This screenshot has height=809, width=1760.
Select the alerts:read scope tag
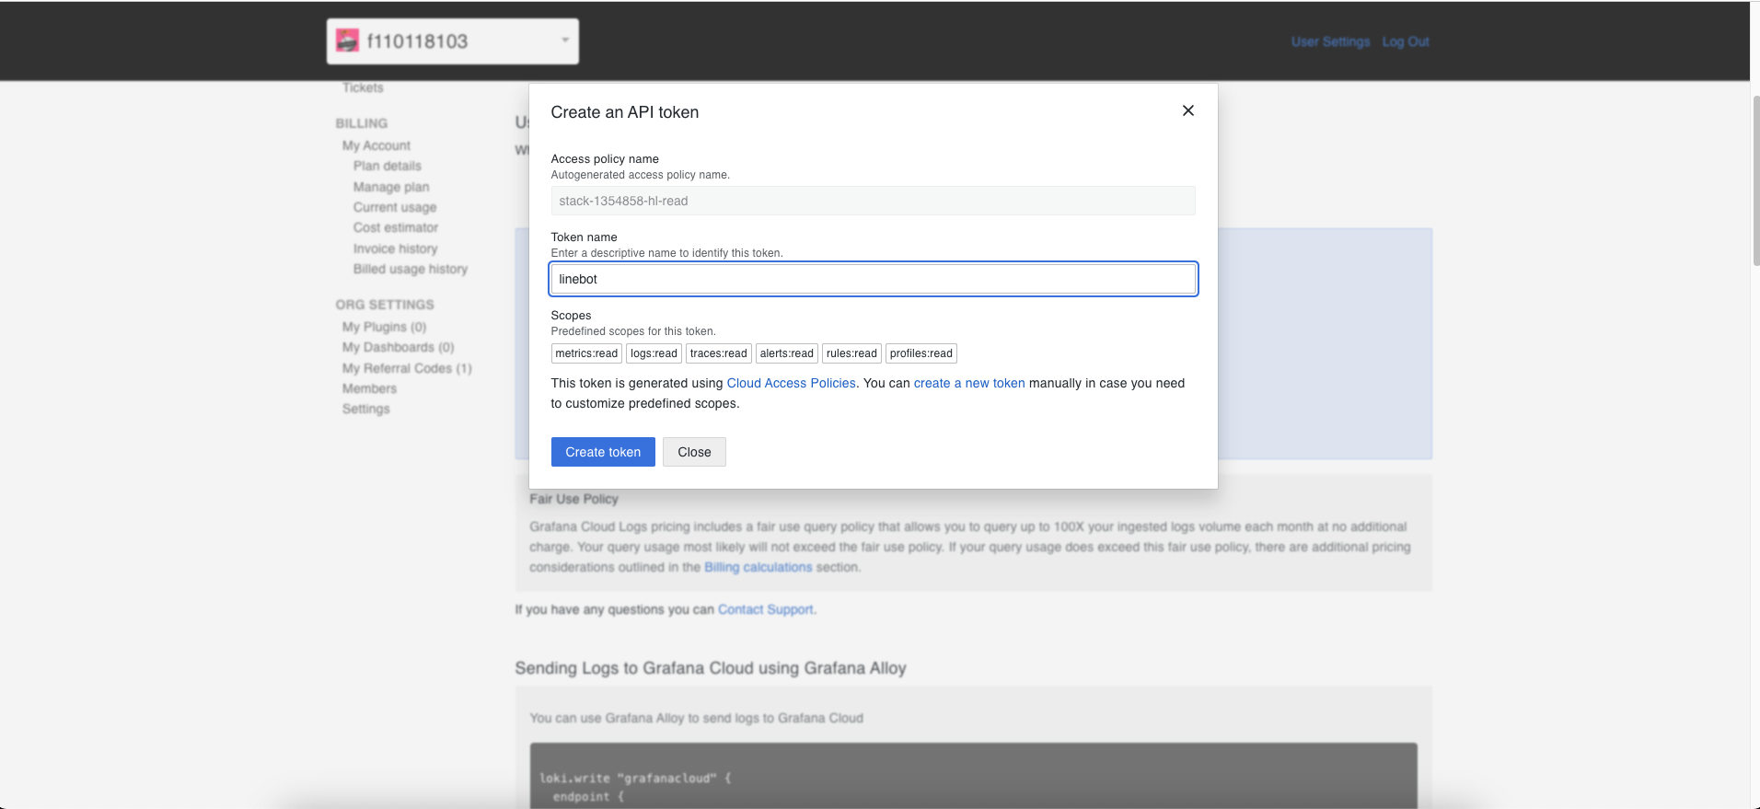click(x=787, y=353)
